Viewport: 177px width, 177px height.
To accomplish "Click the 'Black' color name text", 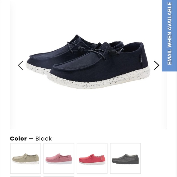I will (44, 139).
